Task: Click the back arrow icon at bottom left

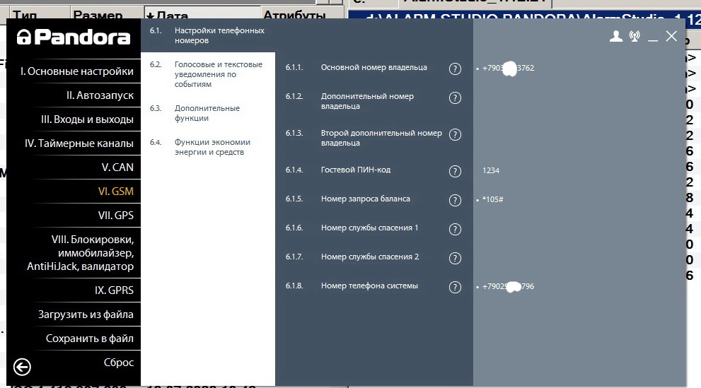Action: pos(22,366)
